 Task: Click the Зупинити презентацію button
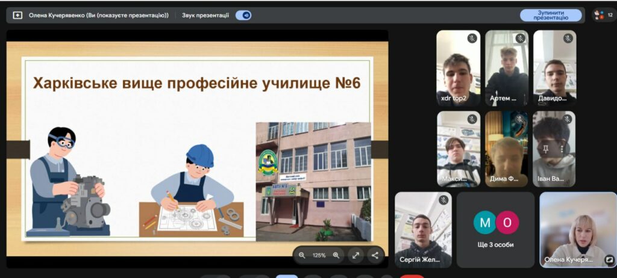pos(551,15)
